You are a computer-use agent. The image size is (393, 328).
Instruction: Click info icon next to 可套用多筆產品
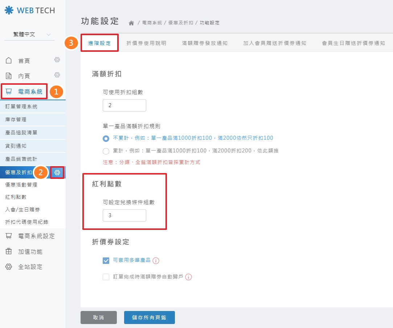point(156,261)
